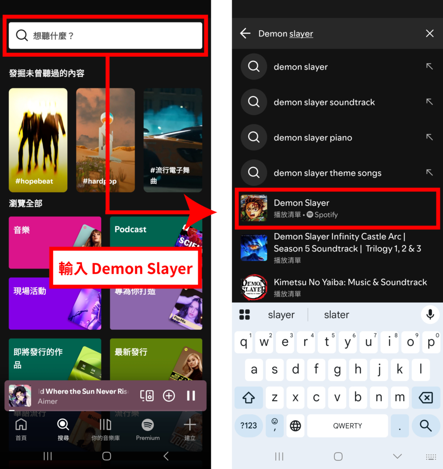Open Kimetsu No Yaiba: Music & Soundtrack playlist
This screenshot has width=443, height=469.
(337, 287)
